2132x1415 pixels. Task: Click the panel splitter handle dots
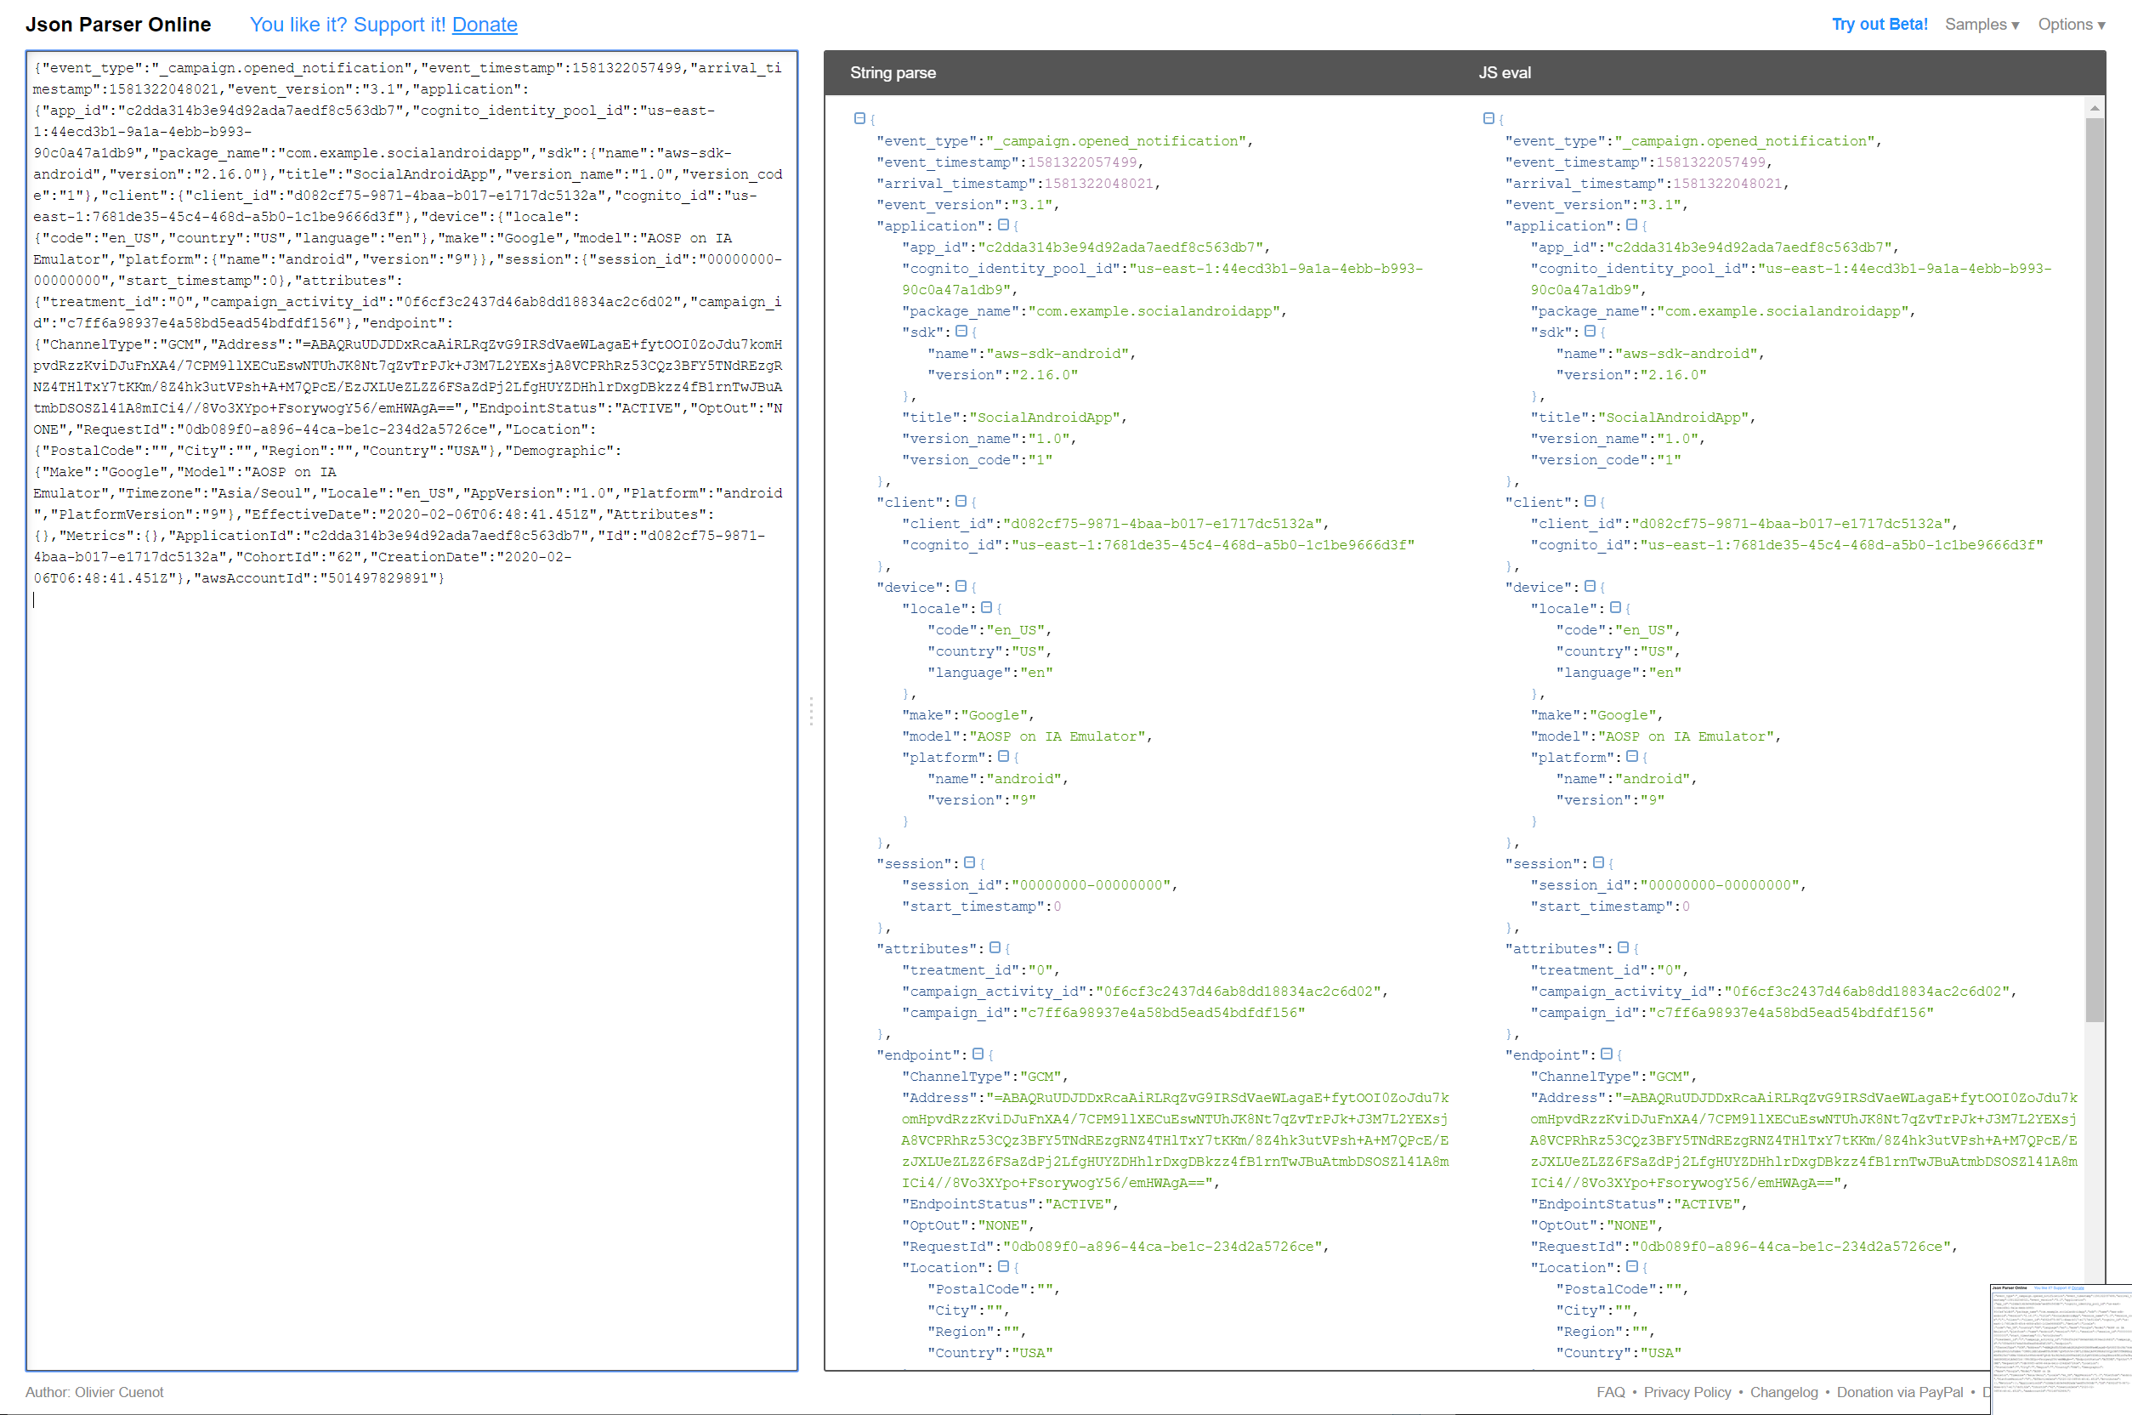[x=811, y=711]
